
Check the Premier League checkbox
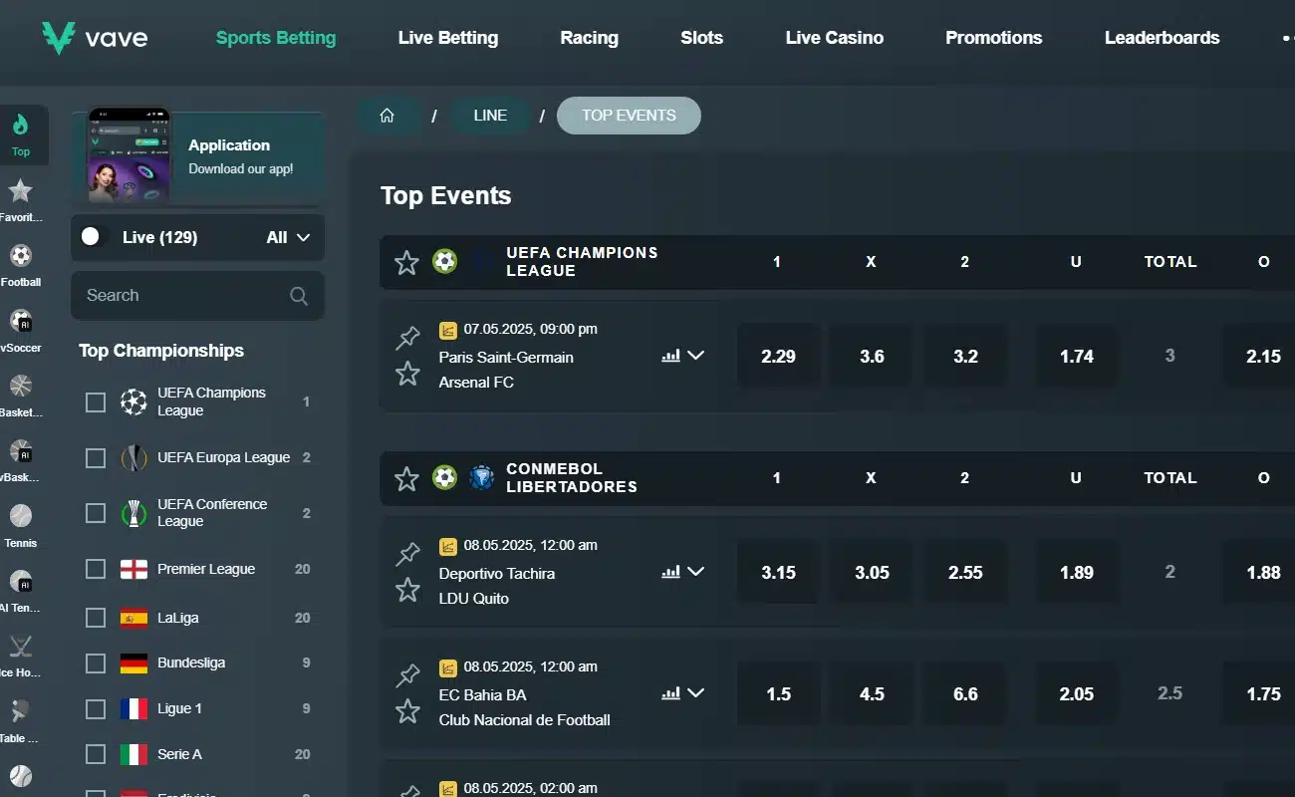pos(96,569)
